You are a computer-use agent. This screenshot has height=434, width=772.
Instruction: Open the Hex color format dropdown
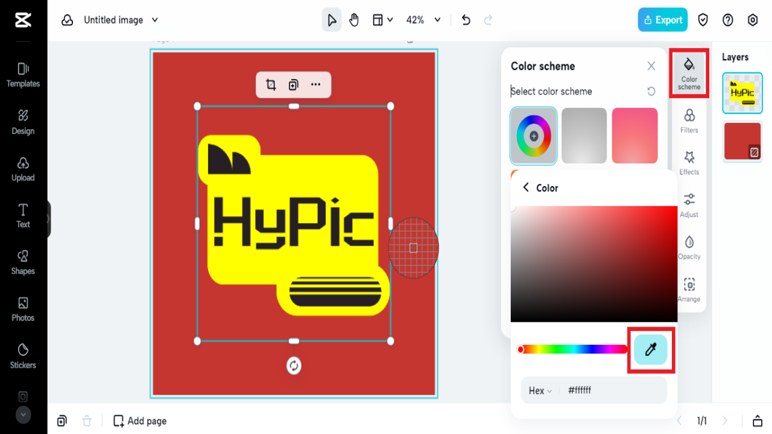539,390
